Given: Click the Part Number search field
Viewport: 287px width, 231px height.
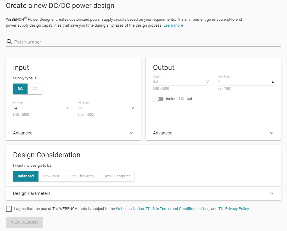Looking at the screenshot, I should pos(145,42).
